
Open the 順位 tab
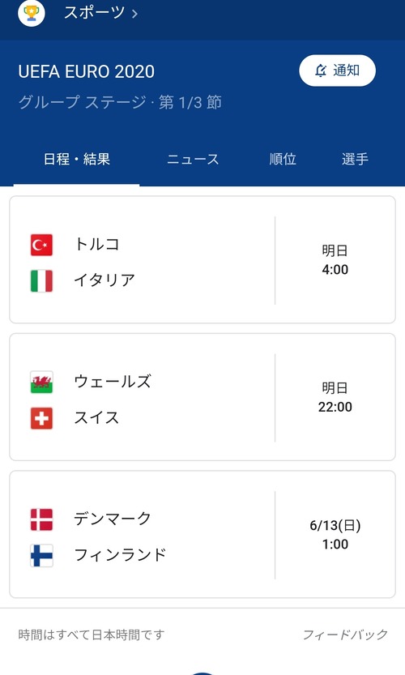coord(283,160)
